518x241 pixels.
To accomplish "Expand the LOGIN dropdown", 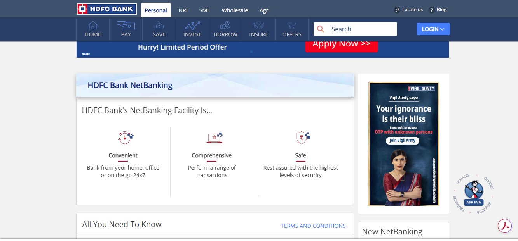I will point(433,29).
